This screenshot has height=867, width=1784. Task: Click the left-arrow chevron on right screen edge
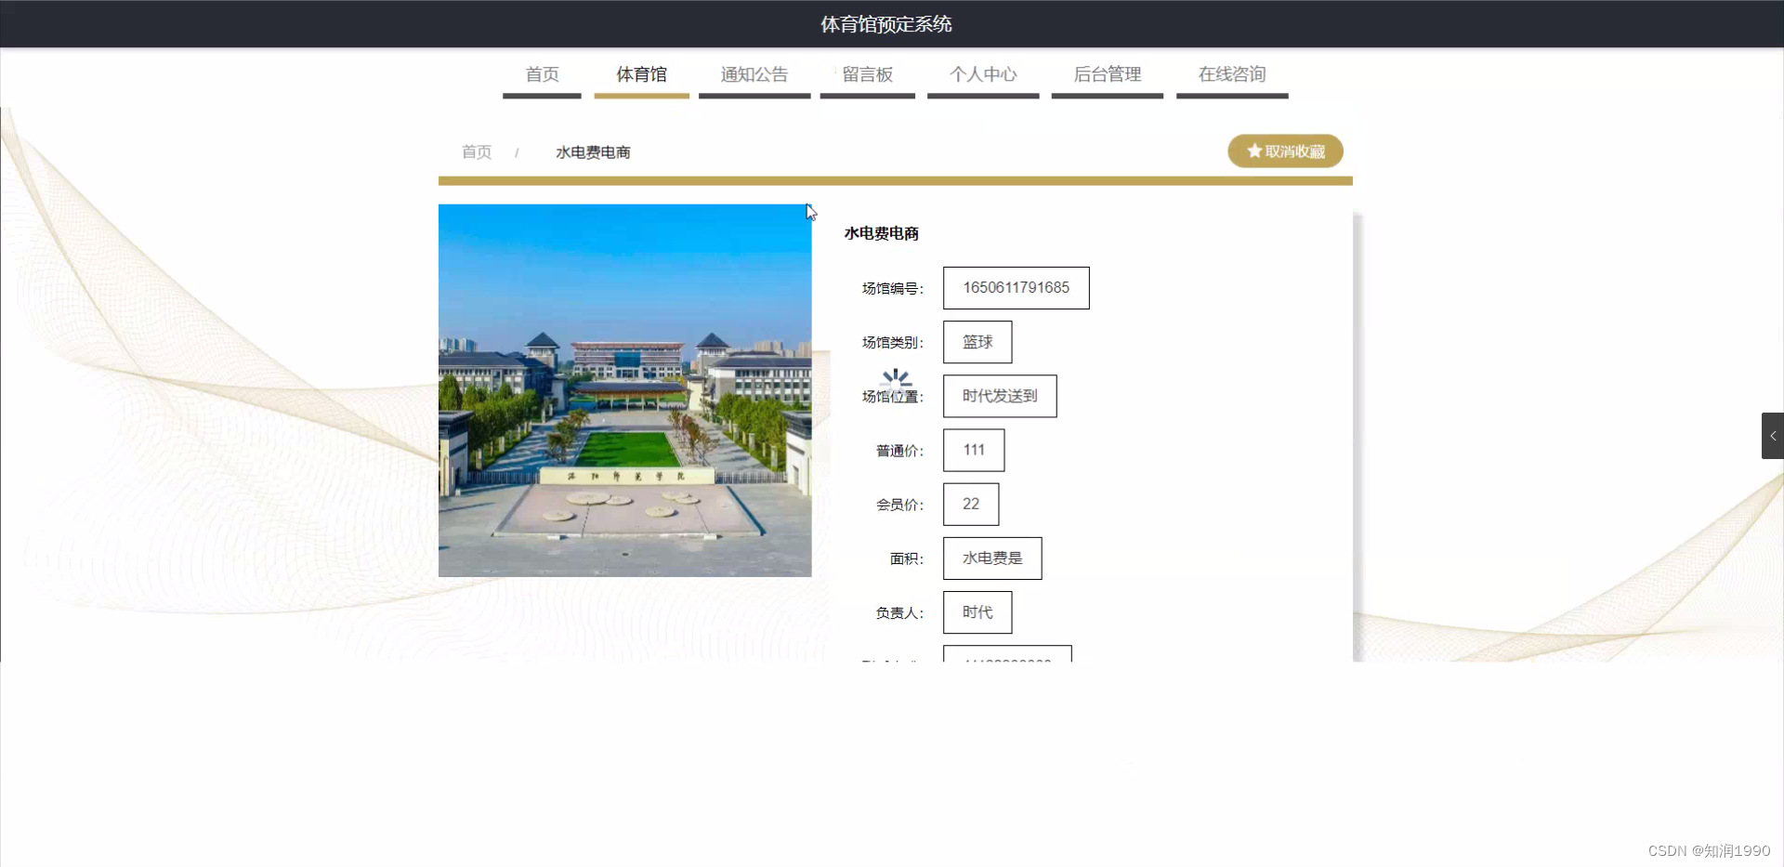click(x=1773, y=435)
